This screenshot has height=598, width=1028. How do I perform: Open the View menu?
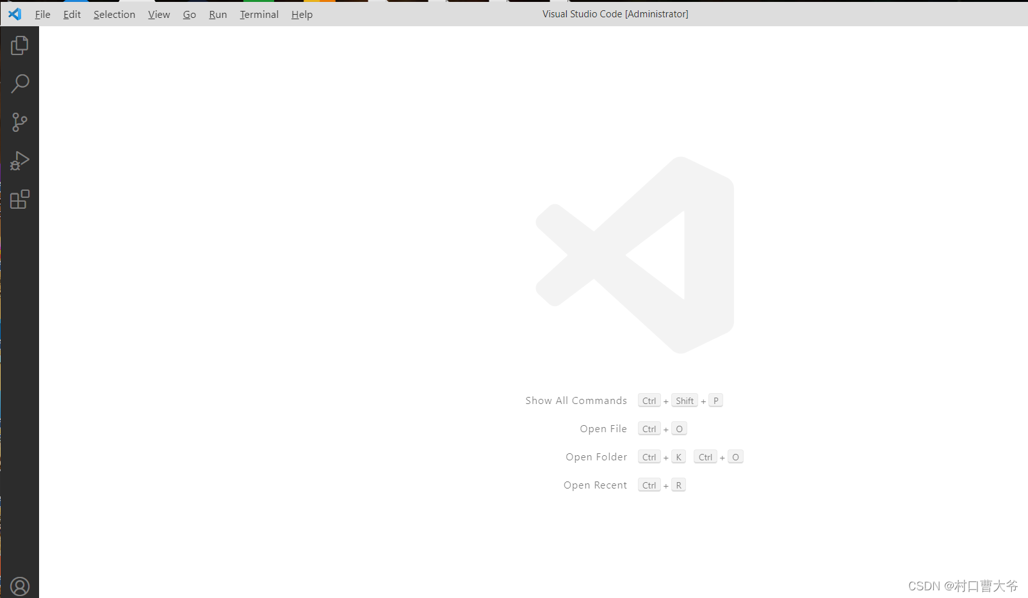pos(159,14)
